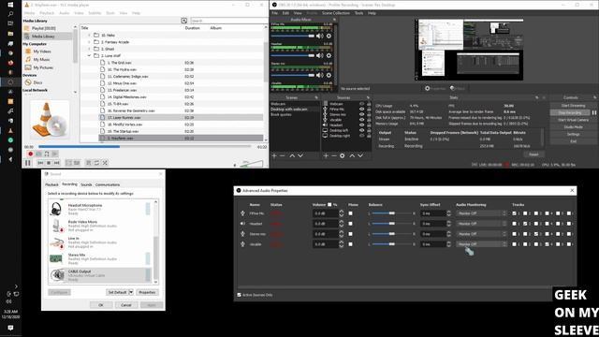Open VLC Media menu

point(29,13)
